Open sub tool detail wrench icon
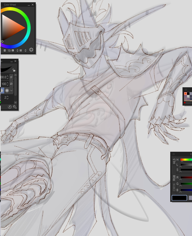192x236 pixels. pyautogui.click(x=14, y=107)
